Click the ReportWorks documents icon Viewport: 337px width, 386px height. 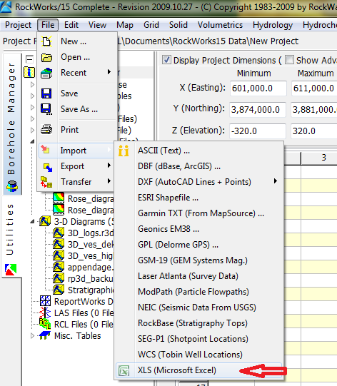45,301
